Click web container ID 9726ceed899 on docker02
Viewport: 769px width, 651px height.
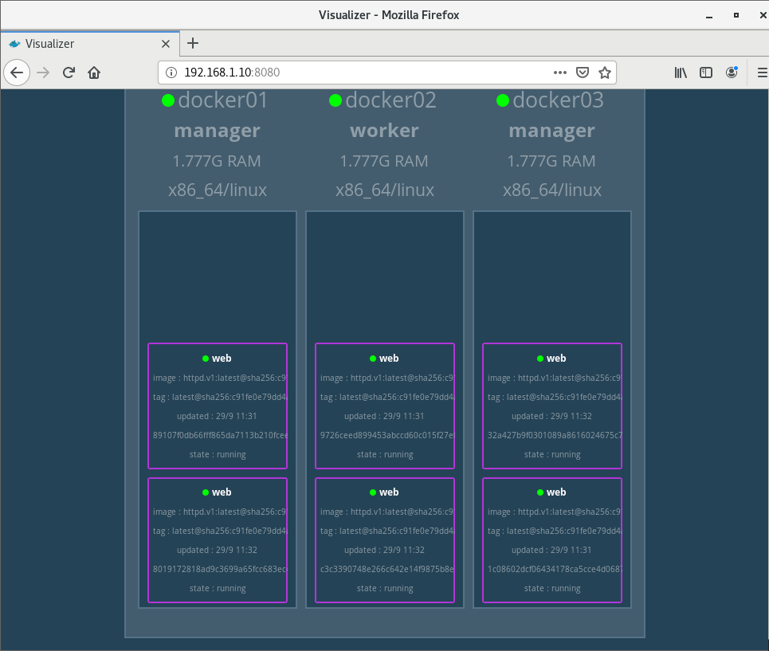pos(387,435)
